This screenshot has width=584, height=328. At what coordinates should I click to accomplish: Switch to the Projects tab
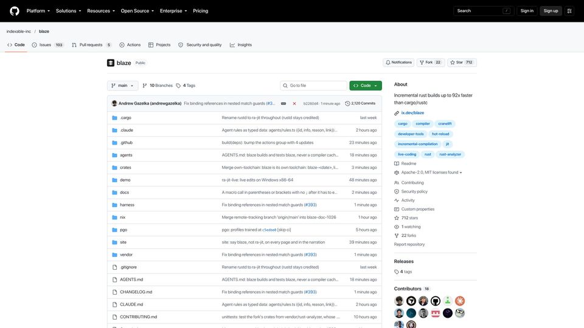click(159, 44)
